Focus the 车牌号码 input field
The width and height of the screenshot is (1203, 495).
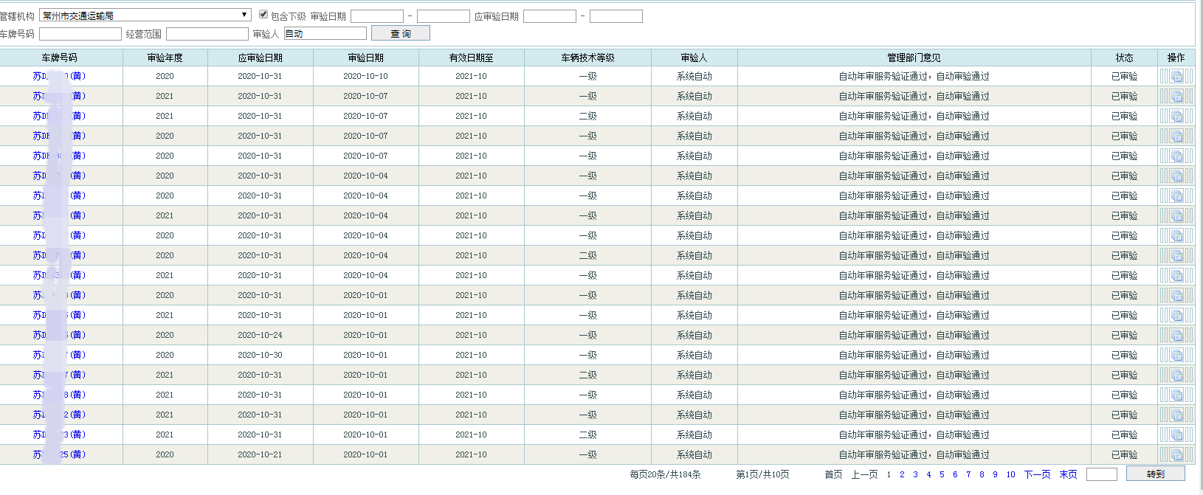coord(80,34)
